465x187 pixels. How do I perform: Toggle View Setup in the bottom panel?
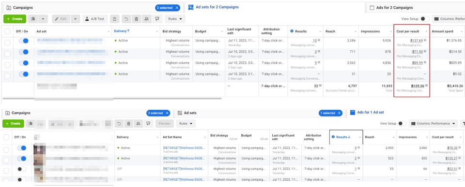tap(402, 124)
